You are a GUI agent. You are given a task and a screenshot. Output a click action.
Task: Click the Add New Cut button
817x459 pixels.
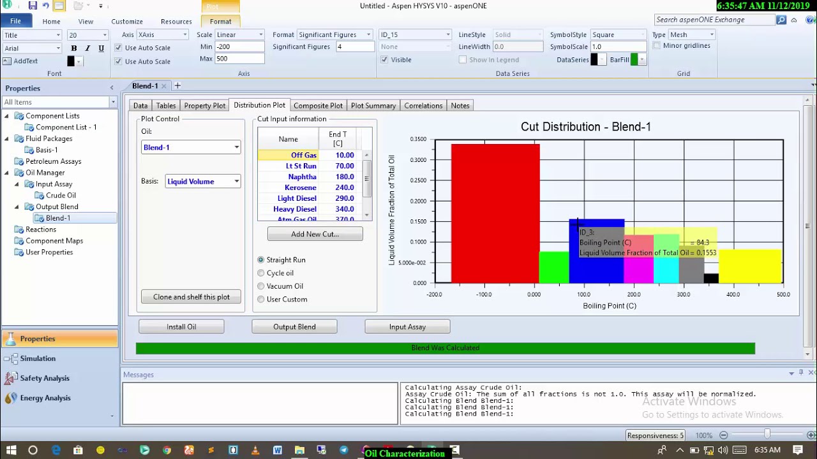pos(315,234)
